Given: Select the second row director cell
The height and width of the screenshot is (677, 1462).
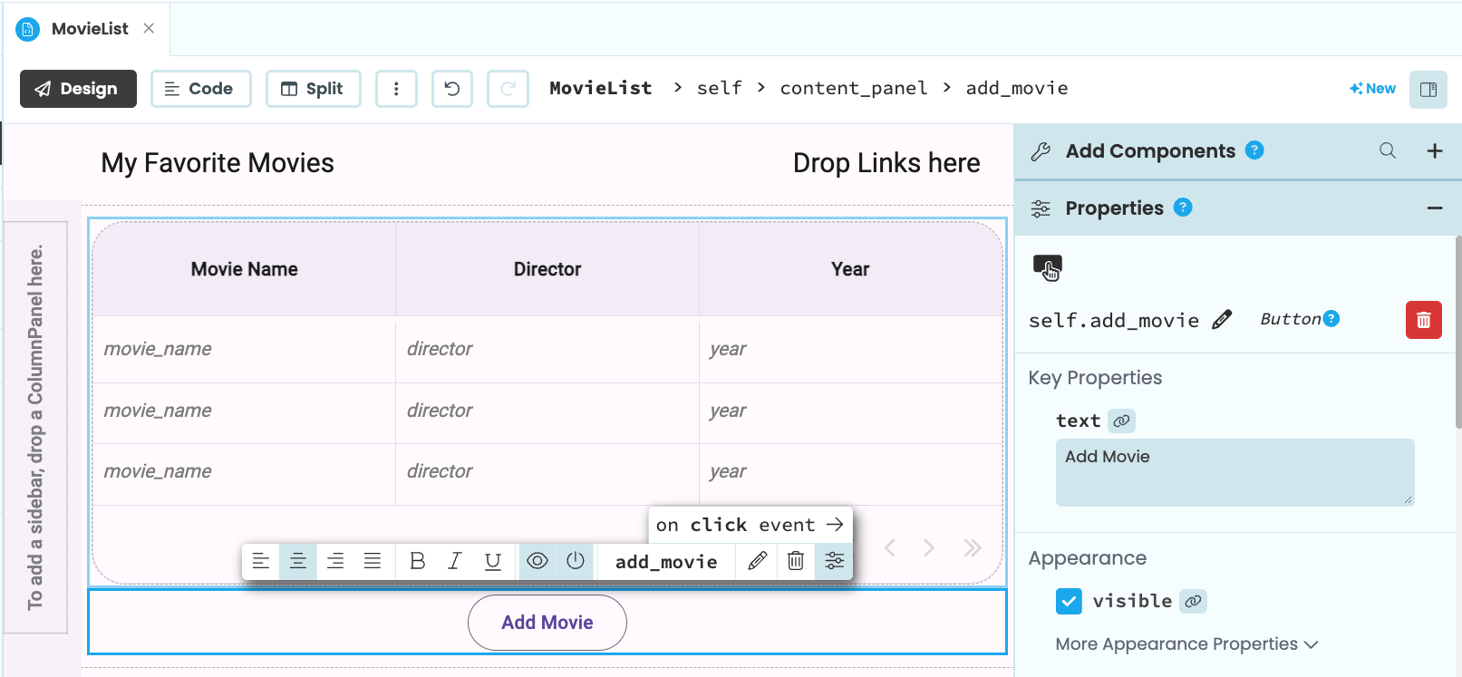Looking at the screenshot, I should pos(547,411).
